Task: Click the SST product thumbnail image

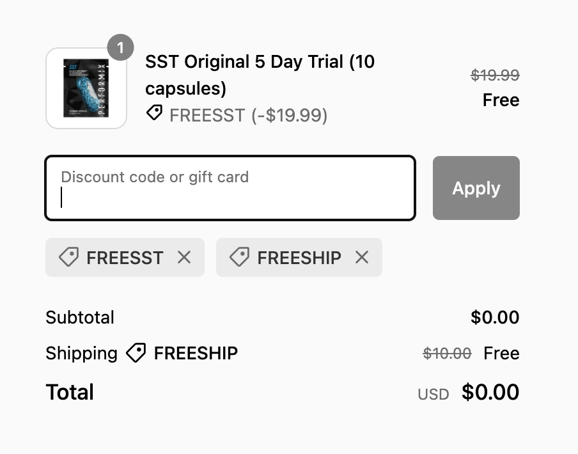Action: tap(86, 88)
